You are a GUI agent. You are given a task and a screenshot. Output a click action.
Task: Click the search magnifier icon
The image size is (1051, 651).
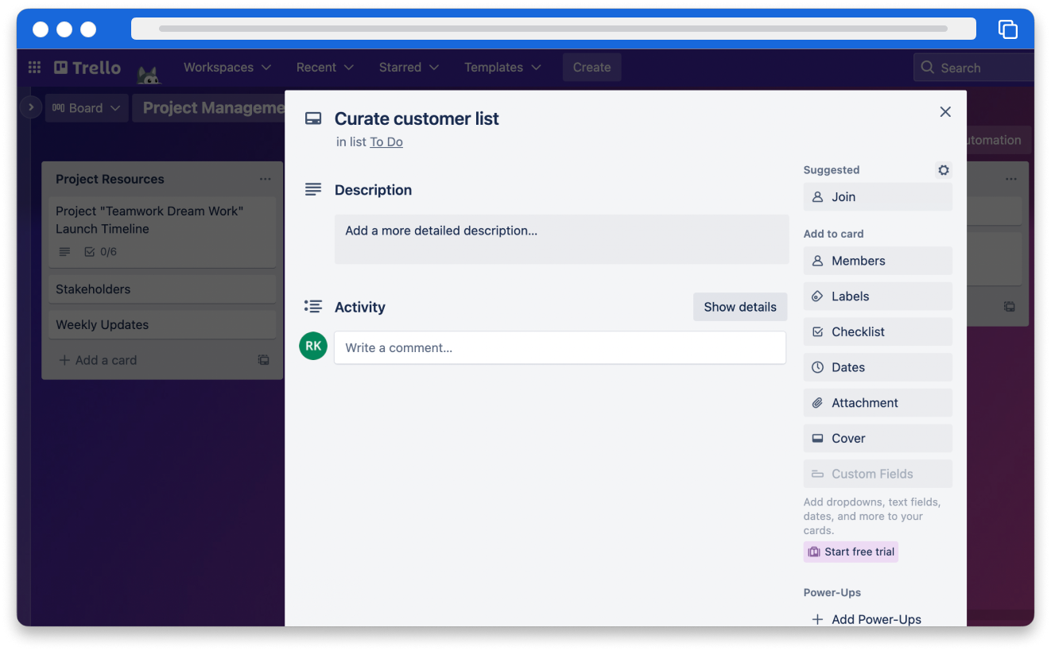pos(927,68)
